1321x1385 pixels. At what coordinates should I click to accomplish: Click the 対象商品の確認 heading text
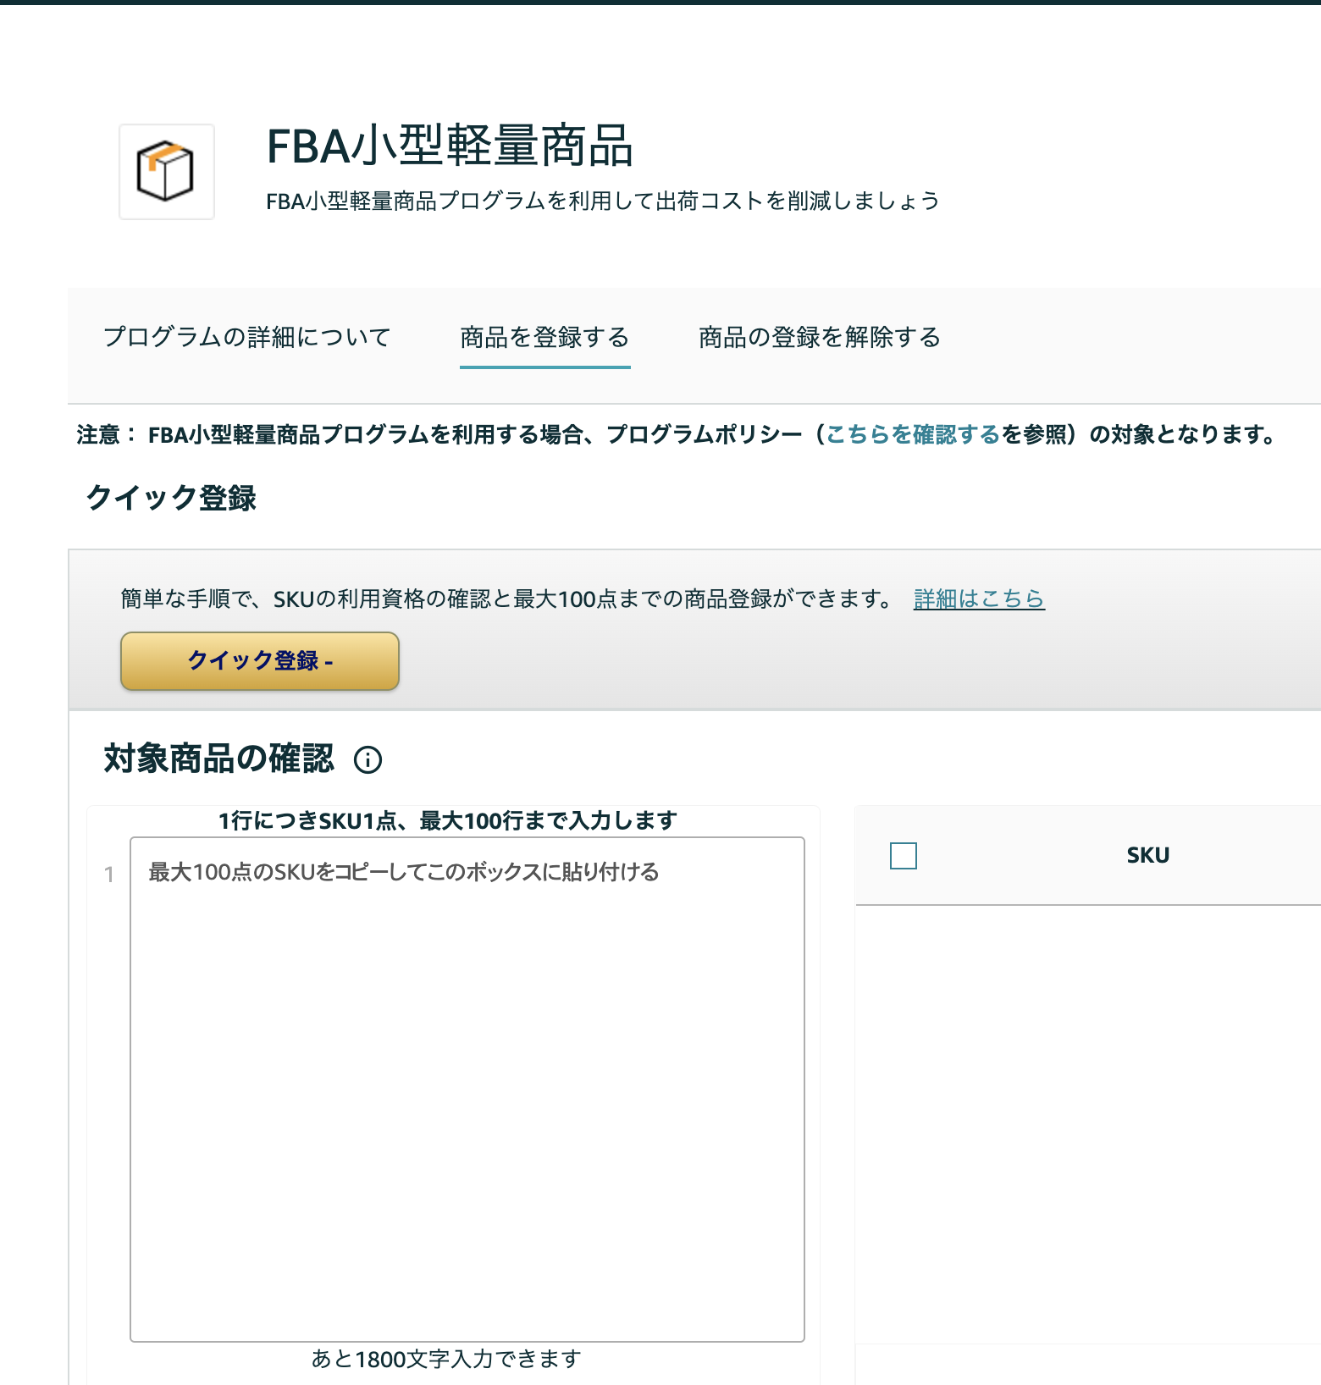click(219, 759)
